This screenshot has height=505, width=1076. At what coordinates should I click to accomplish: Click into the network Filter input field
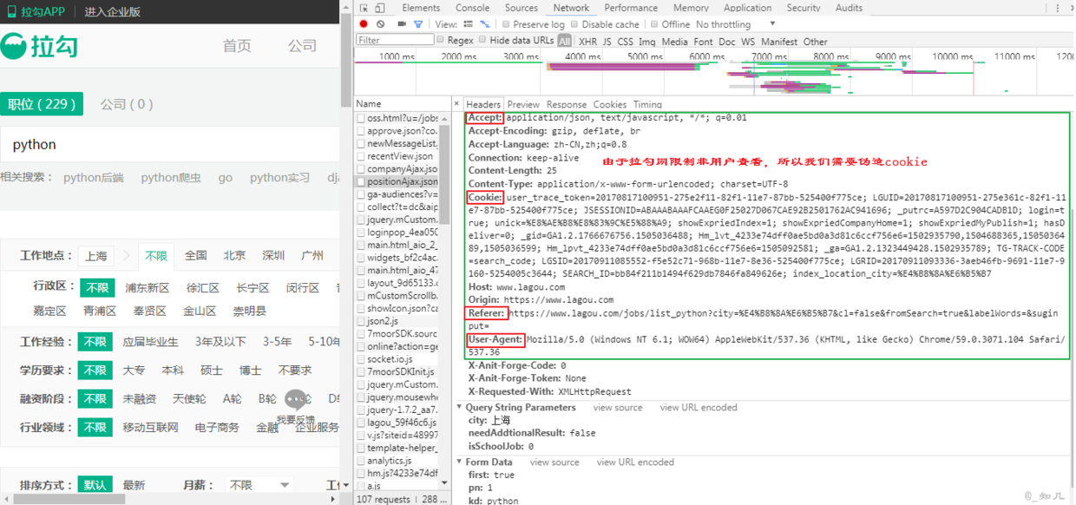coord(395,40)
